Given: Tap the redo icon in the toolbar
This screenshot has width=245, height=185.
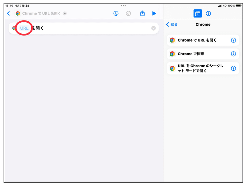Looking at the screenshot, I should tap(128, 13).
